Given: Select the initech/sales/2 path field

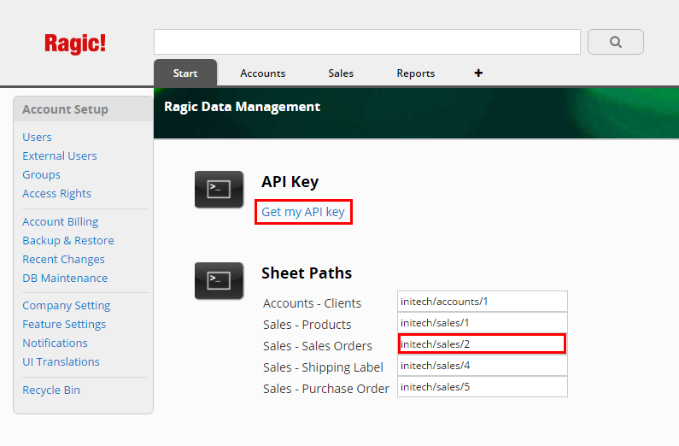Looking at the screenshot, I should pyautogui.click(x=483, y=344).
